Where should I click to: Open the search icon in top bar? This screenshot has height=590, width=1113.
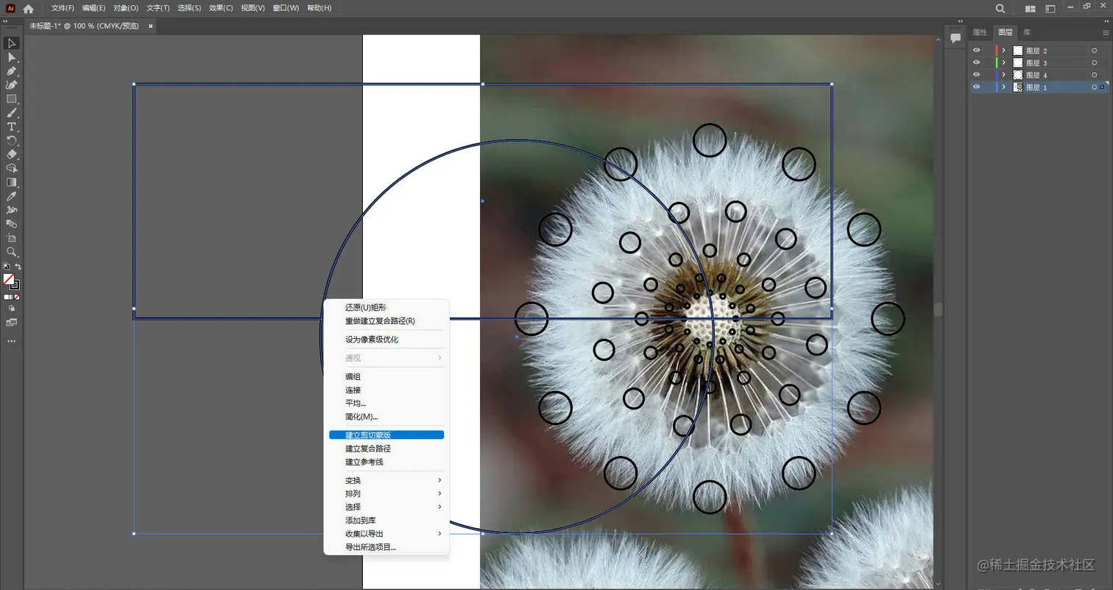pyautogui.click(x=1000, y=8)
